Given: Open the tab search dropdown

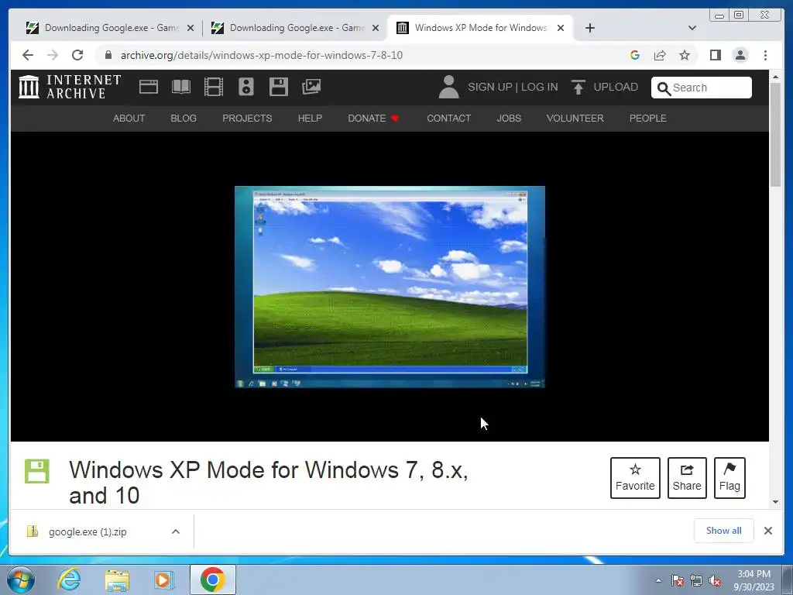Looking at the screenshot, I should (692, 28).
